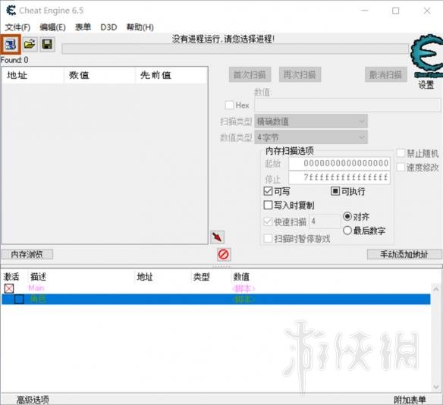
Task: Click the 快速扫描 alignment value field
Action: [x=325, y=221]
